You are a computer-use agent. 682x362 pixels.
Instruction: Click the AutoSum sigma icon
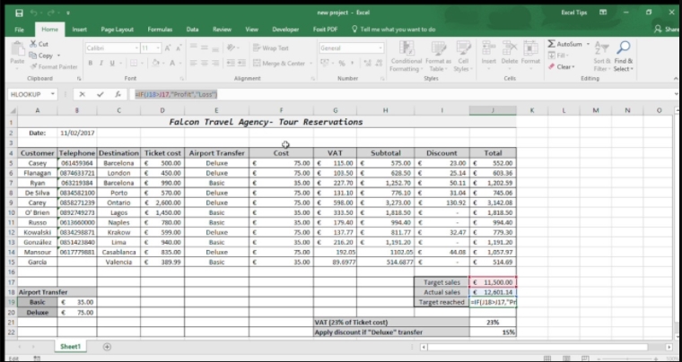(x=551, y=44)
